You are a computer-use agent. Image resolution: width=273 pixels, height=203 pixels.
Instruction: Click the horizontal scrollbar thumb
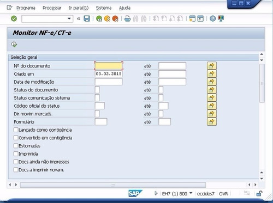[x=113, y=185]
